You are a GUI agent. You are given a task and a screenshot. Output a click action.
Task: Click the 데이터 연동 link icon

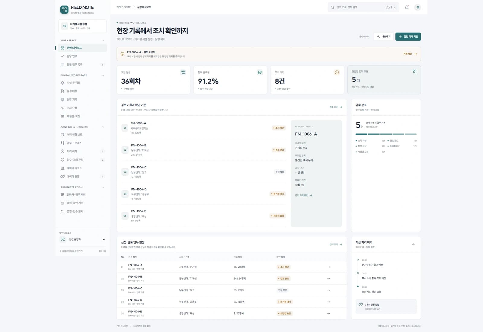pos(62,177)
